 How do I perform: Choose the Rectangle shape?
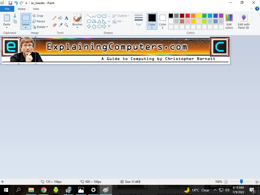tap(104, 16)
